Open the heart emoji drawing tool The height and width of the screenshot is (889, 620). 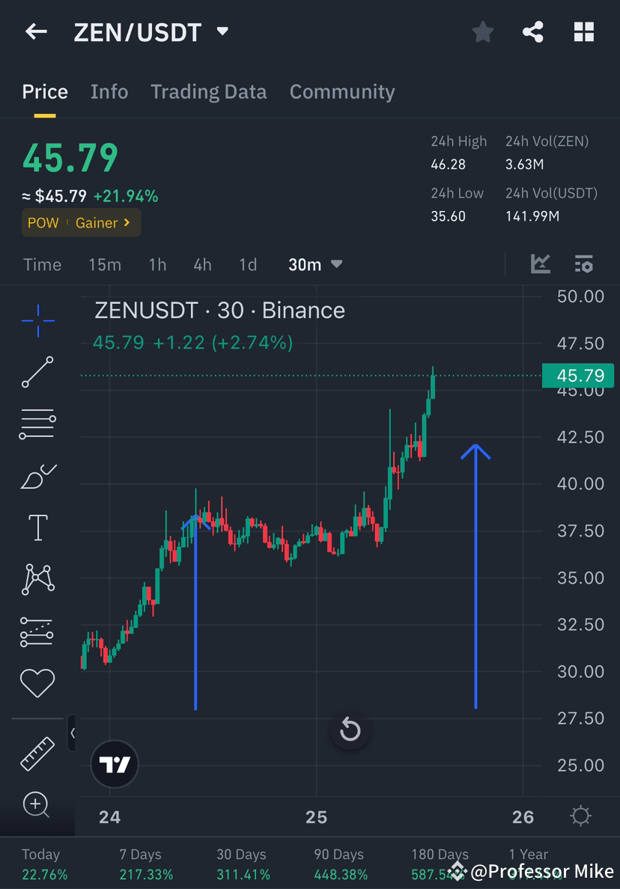point(37,682)
